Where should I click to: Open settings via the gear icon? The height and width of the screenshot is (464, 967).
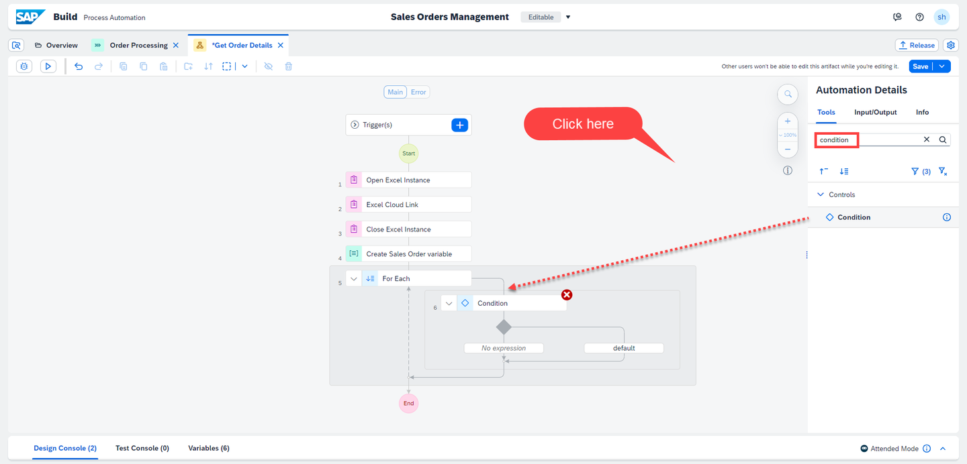pyautogui.click(x=950, y=45)
